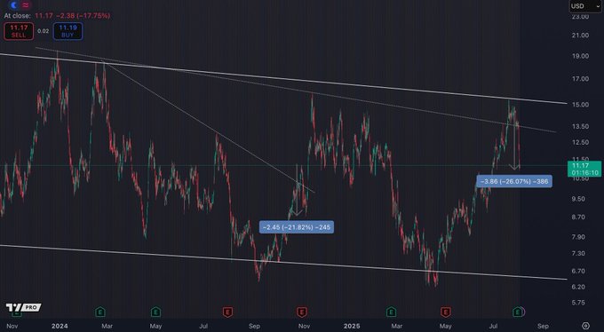Image resolution: width=604 pixels, height=332 pixels.
Task: Open red earnings marker near Jul 2024
Action: coord(227,312)
